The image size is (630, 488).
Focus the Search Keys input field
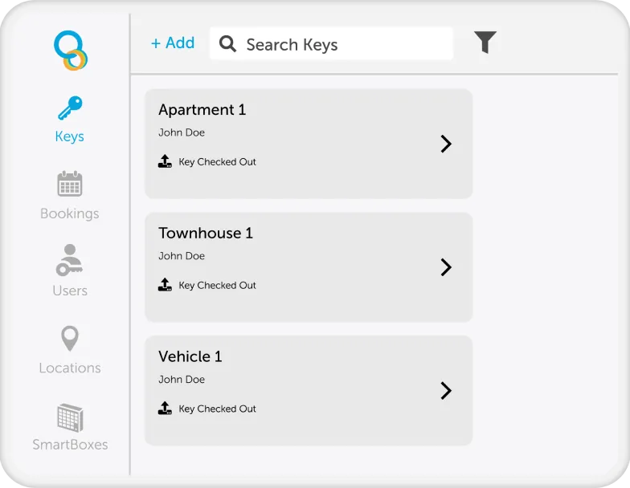pos(331,43)
